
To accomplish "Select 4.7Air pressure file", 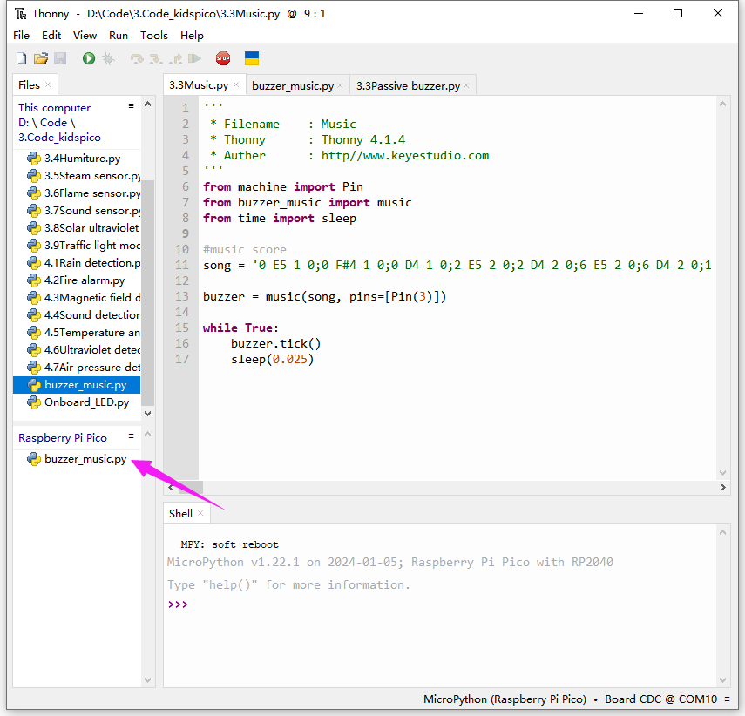I will coord(77,368).
